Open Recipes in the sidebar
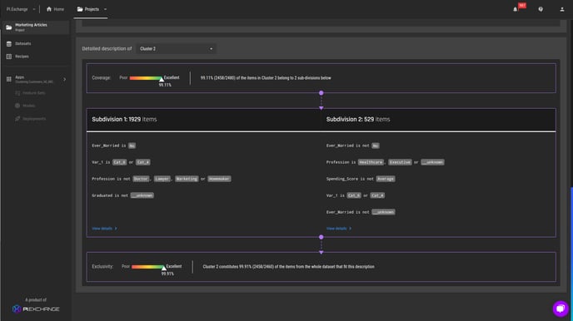Viewport: 573px width, 321px height. [22, 57]
